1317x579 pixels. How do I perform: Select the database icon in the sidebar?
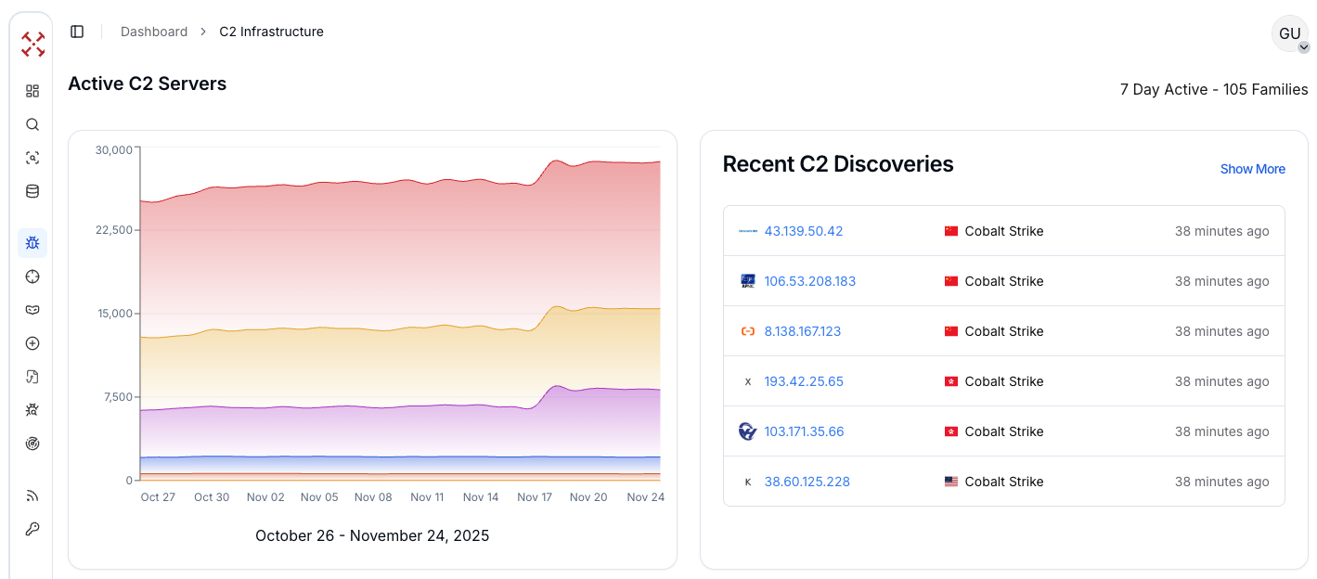click(x=32, y=191)
